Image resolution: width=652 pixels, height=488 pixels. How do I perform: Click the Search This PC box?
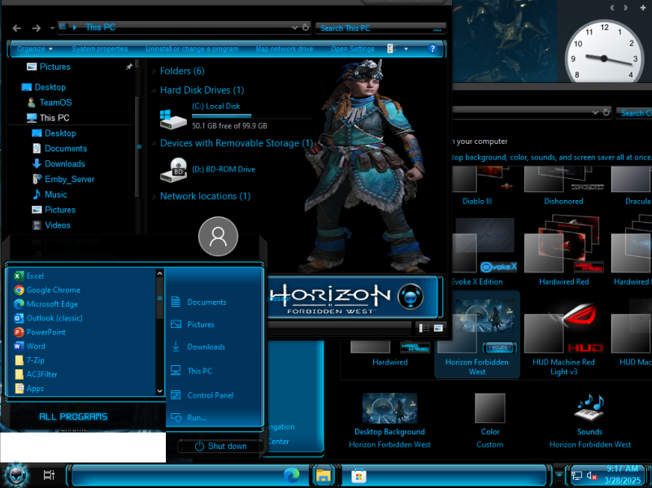tap(380, 28)
